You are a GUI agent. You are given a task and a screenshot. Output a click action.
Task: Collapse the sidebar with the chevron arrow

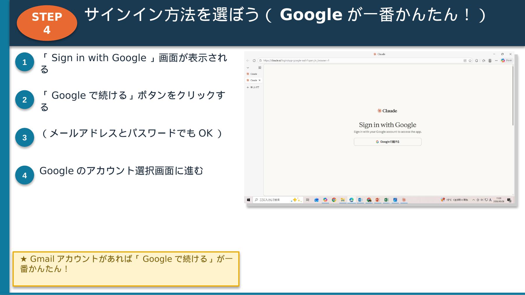tap(247, 68)
